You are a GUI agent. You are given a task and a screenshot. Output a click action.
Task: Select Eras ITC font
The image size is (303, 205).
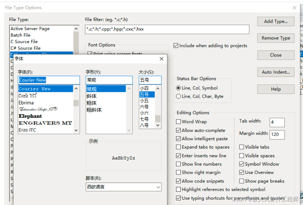click(x=46, y=130)
